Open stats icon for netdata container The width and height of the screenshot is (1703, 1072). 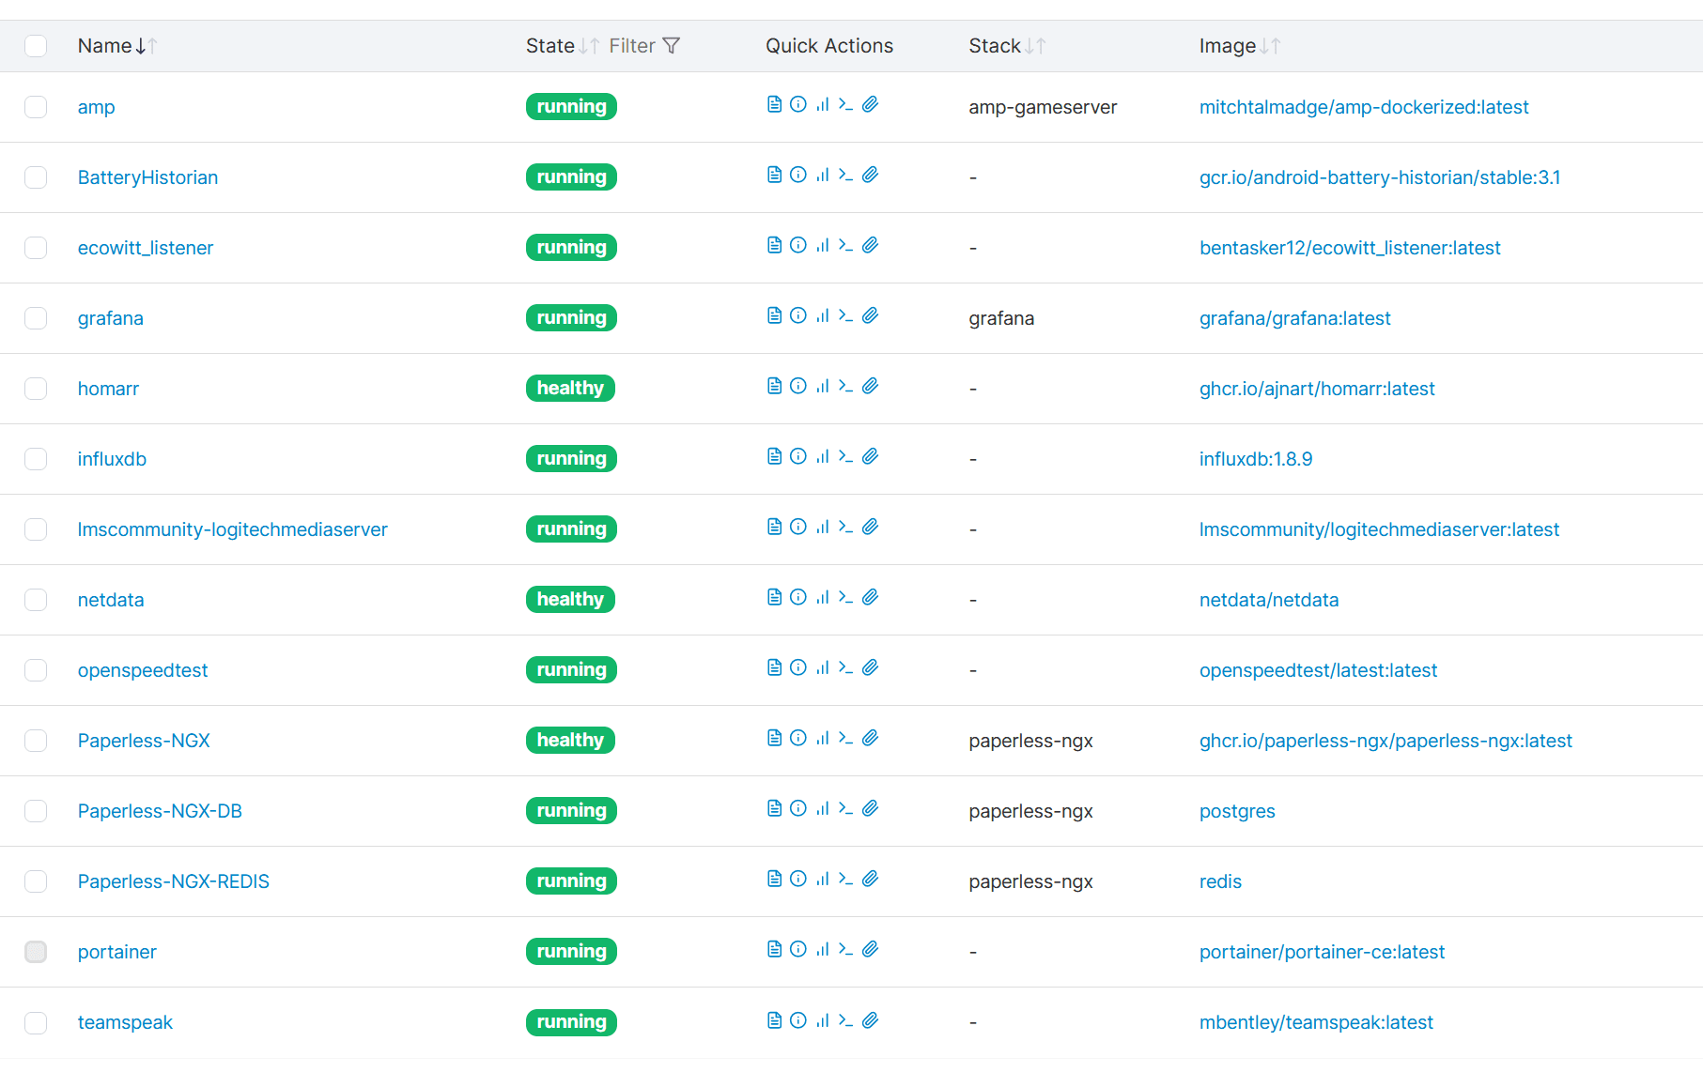[822, 597]
